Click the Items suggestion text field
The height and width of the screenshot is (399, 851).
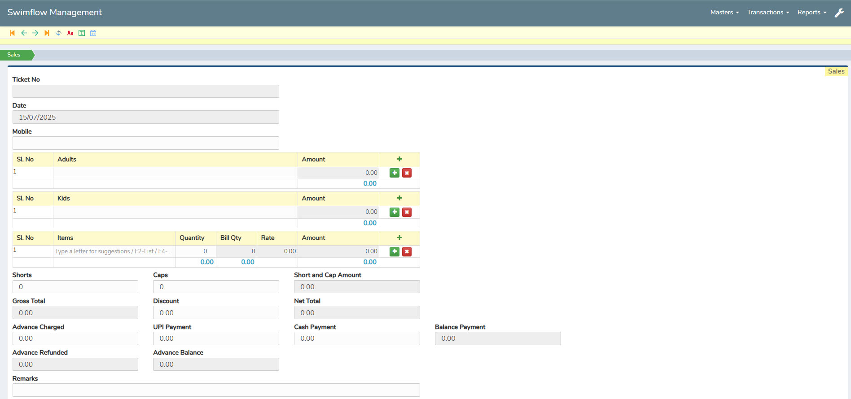click(x=114, y=252)
